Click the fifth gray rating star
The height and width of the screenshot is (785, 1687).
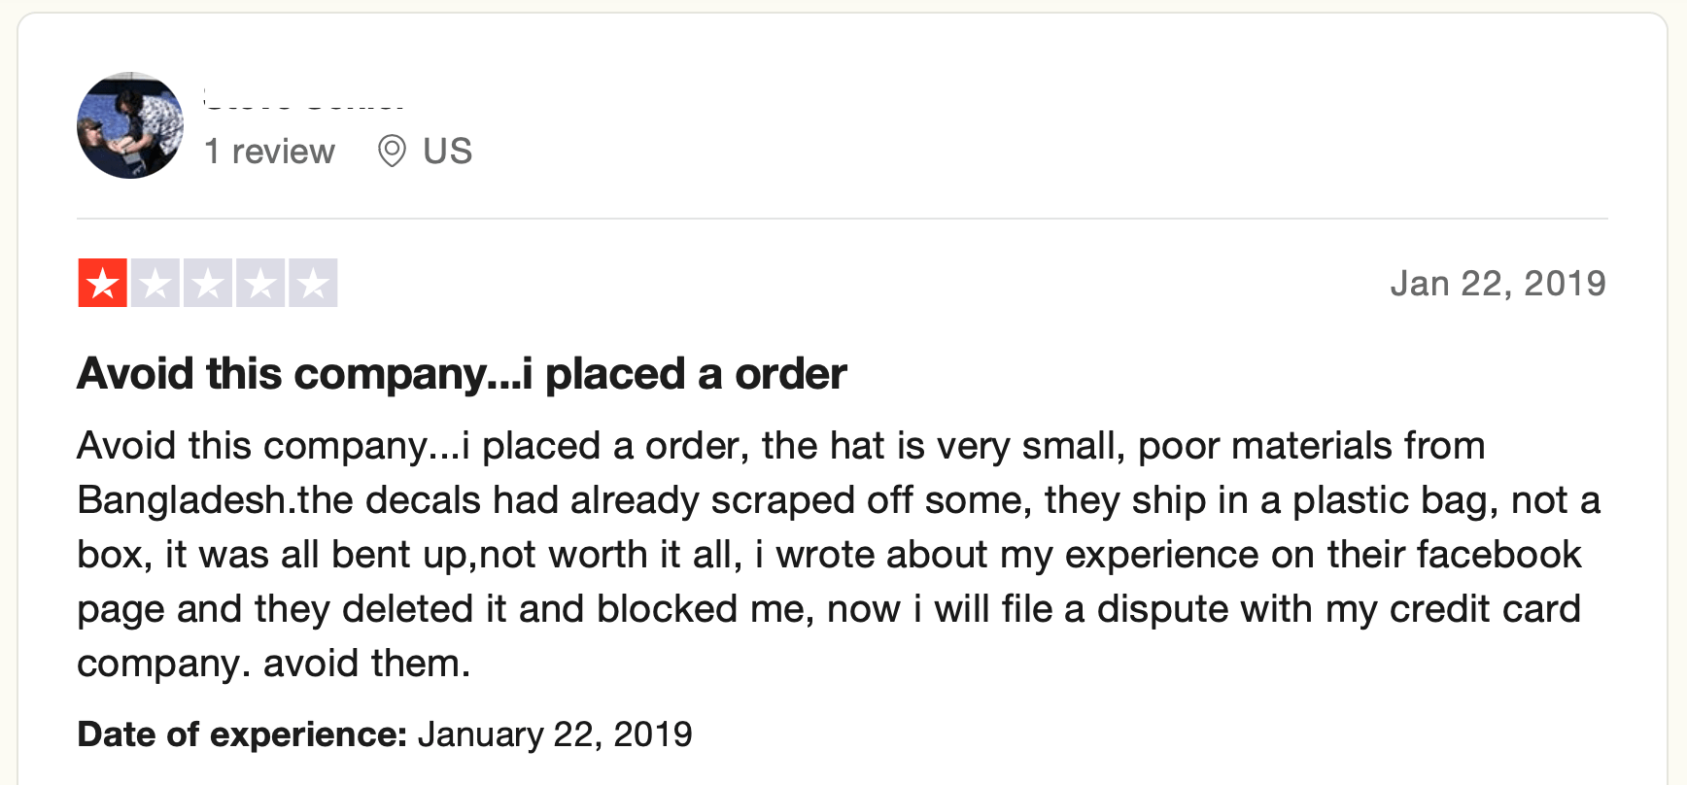[x=313, y=284]
